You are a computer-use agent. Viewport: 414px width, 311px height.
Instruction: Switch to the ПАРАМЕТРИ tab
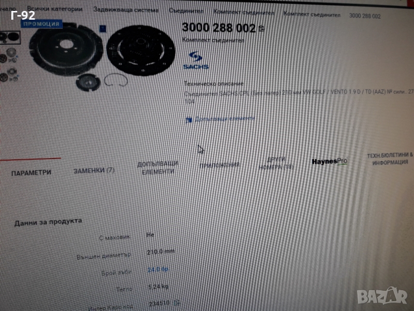31,173
